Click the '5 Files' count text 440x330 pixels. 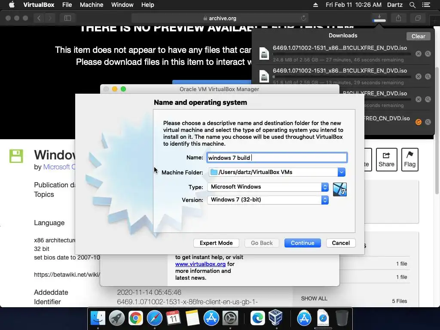pos(399,301)
